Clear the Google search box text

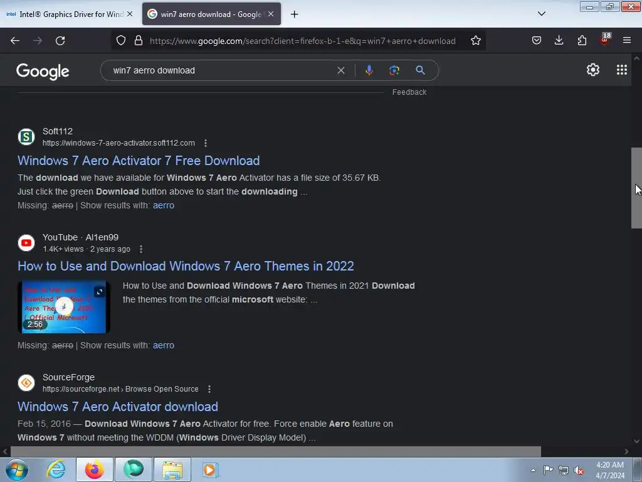(340, 70)
